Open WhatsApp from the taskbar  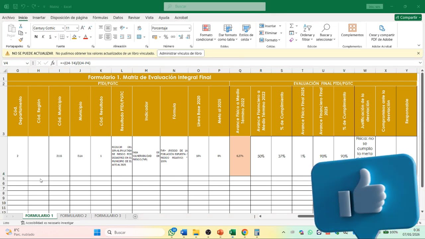tap(172, 232)
